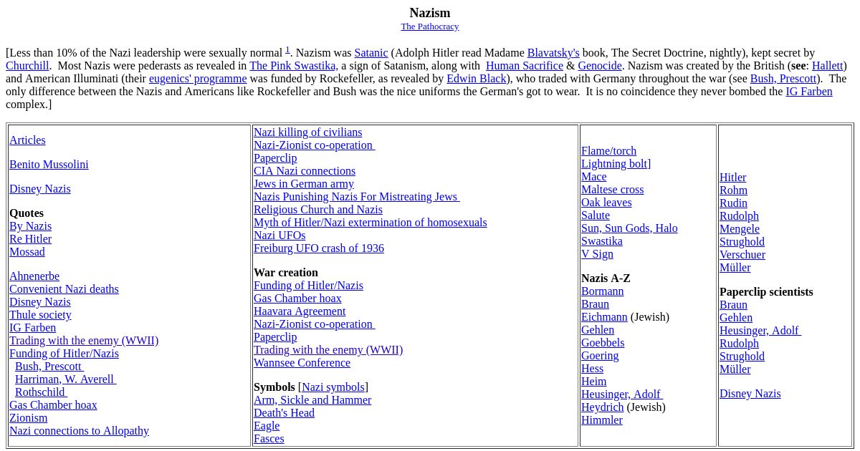This screenshot has height=451, width=860.
Task: Click the Eagle symbol link
Action: (x=267, y=426)
